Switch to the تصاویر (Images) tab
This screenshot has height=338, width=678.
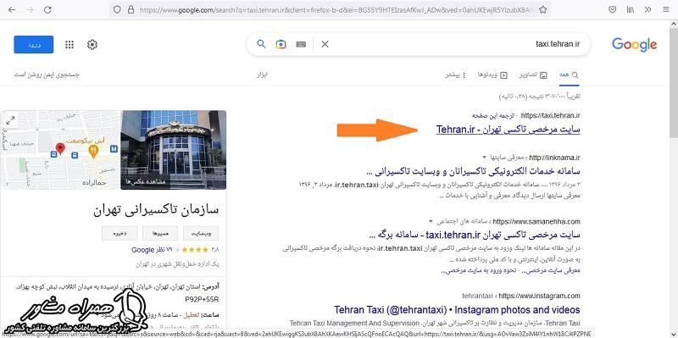coord(533,75)
